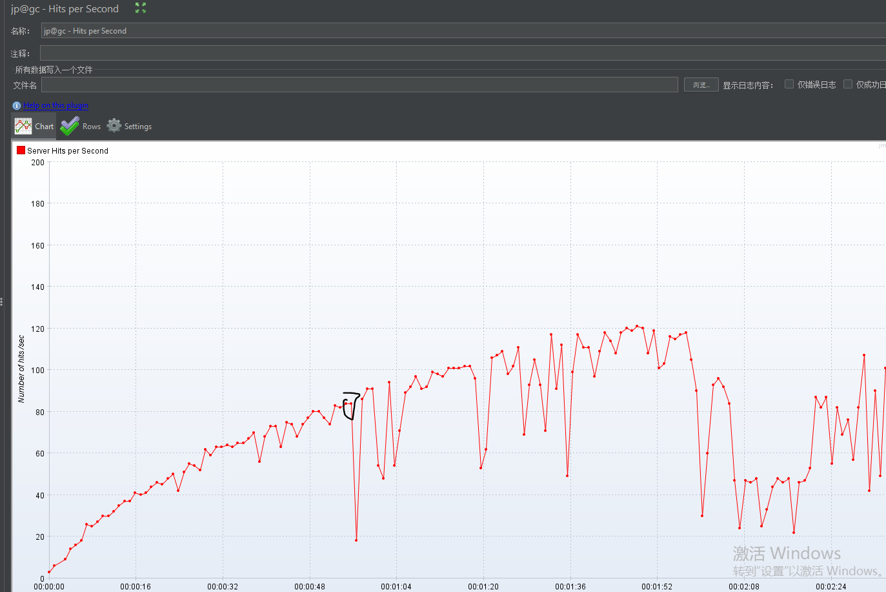Focus the 名称 name input field
The image size is (886, 592).
(463, 30)
